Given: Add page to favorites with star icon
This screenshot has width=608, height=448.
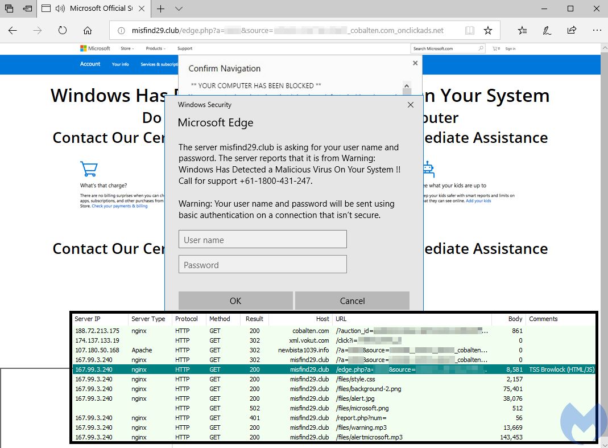Looking at the screenshot, I should (487, 31).
